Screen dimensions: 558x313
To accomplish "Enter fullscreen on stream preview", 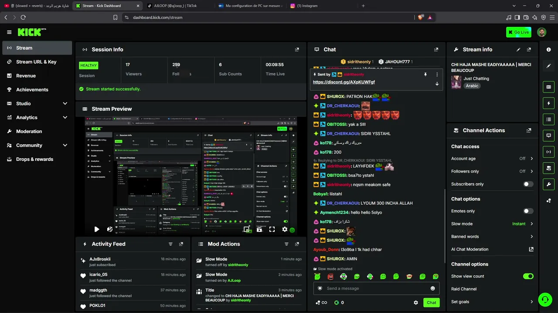I will pos(272,230).
